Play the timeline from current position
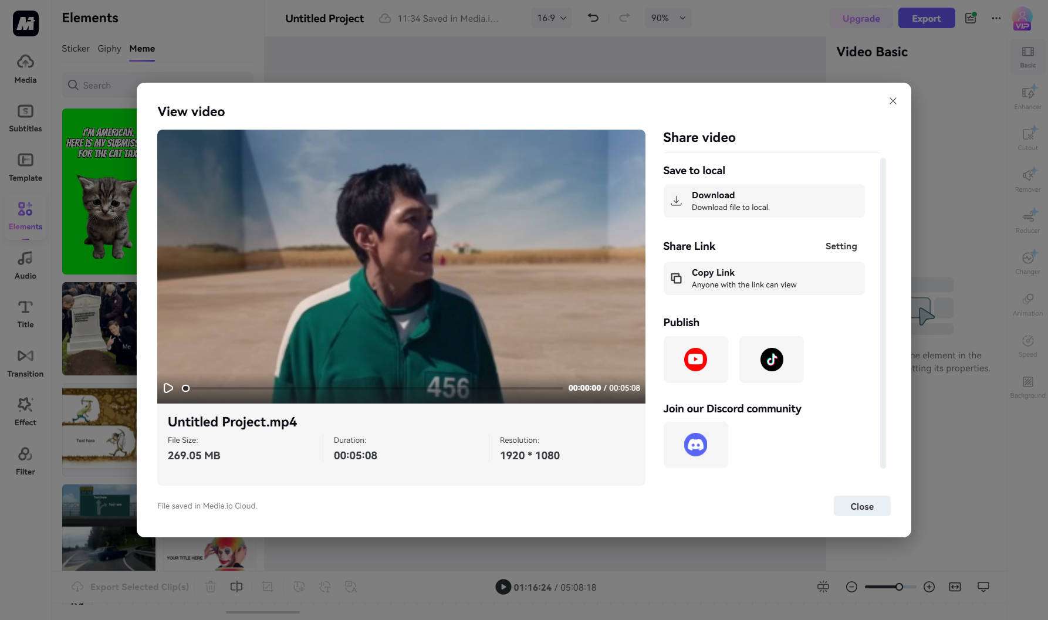Screen dimensions: 1048x620 click(x=503, y=587)
